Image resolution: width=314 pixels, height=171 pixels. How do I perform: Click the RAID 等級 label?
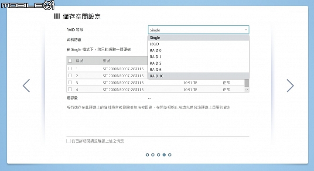click(75, 30)
